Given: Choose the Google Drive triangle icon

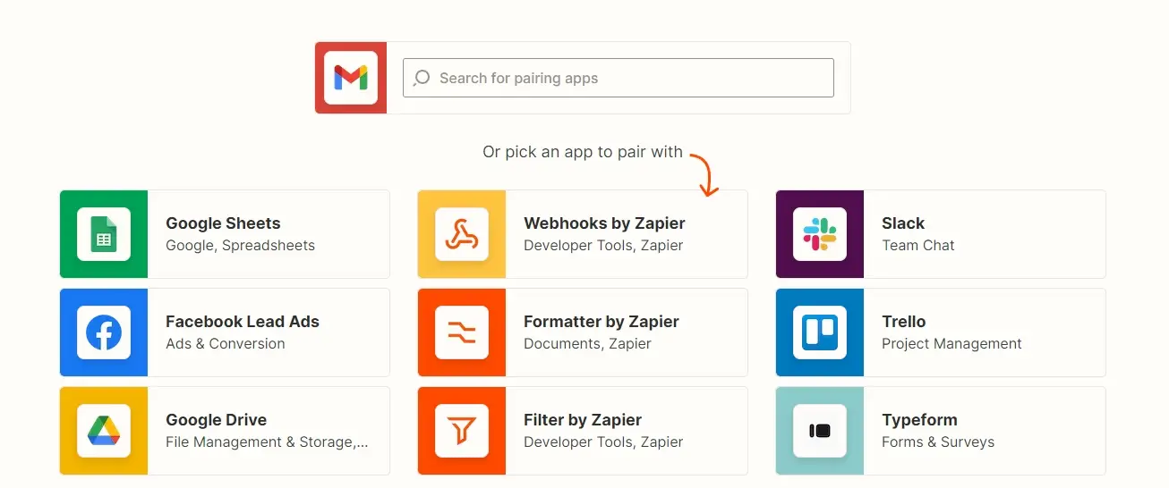Looking at the screenshot, I should (x=104, y=431).
